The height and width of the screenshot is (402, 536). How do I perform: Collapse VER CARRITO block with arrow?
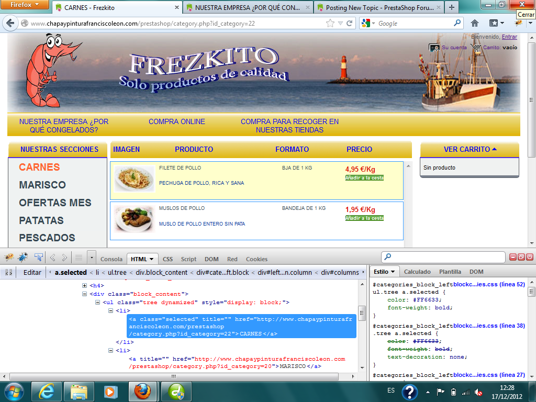[494, 149]
